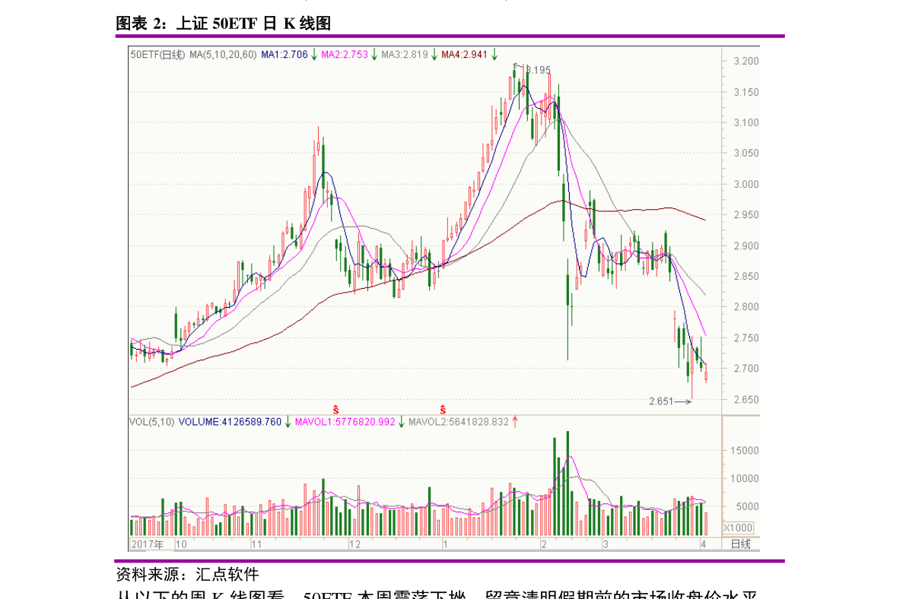Click the 3.195 peak price label
906x599 pixels.
pos(538,70)
